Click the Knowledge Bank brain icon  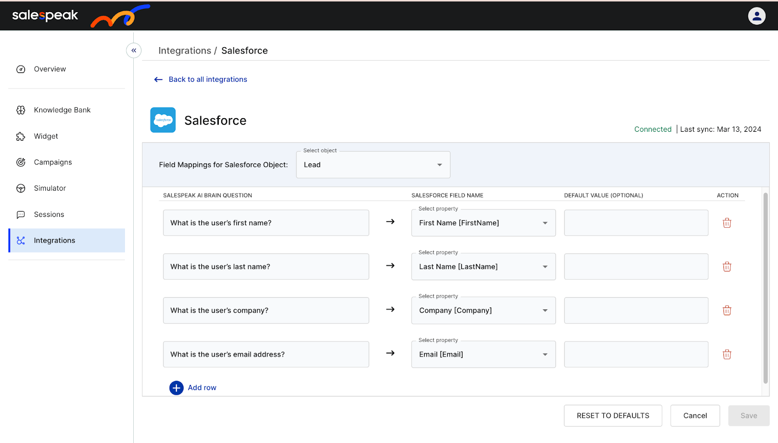click(21, 110)
